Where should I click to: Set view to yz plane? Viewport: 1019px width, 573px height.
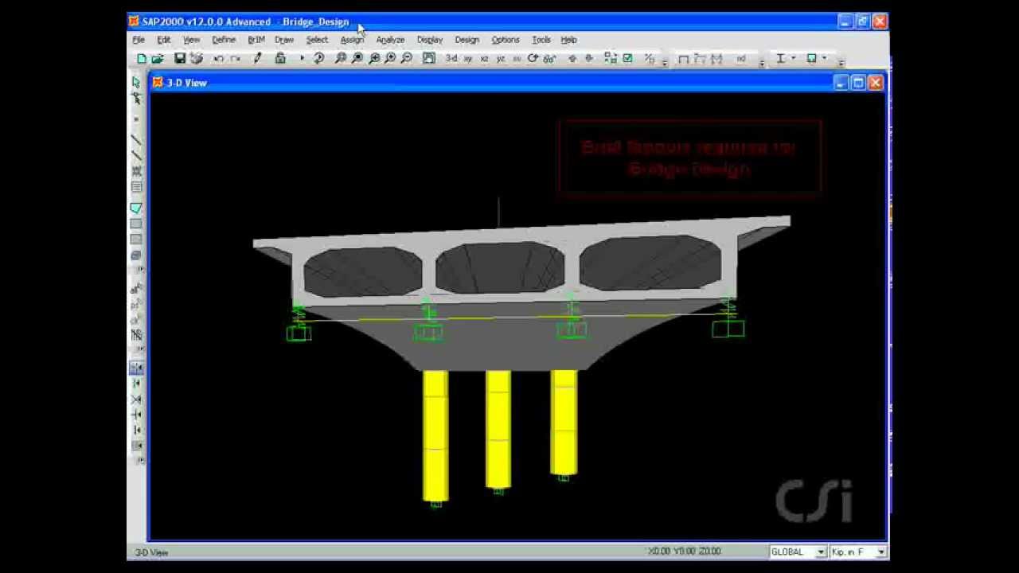501,59
